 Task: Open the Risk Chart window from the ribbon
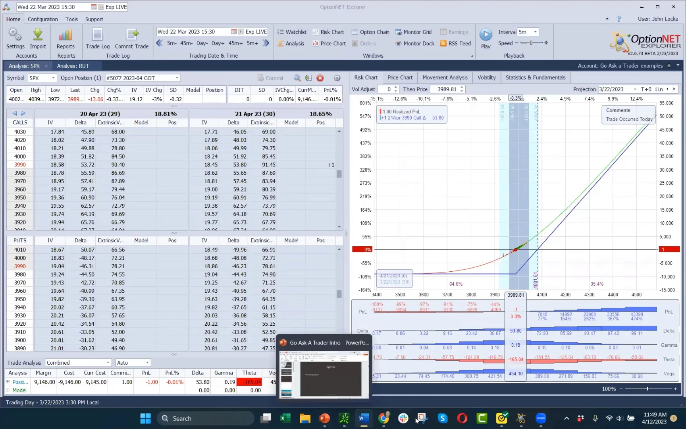coord(328,32)
